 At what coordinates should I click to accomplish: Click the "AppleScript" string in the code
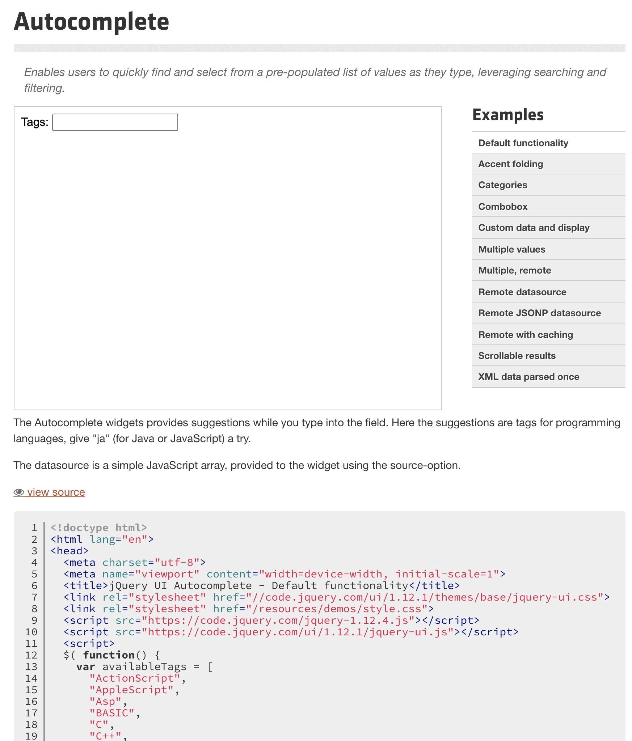[131, 690]
